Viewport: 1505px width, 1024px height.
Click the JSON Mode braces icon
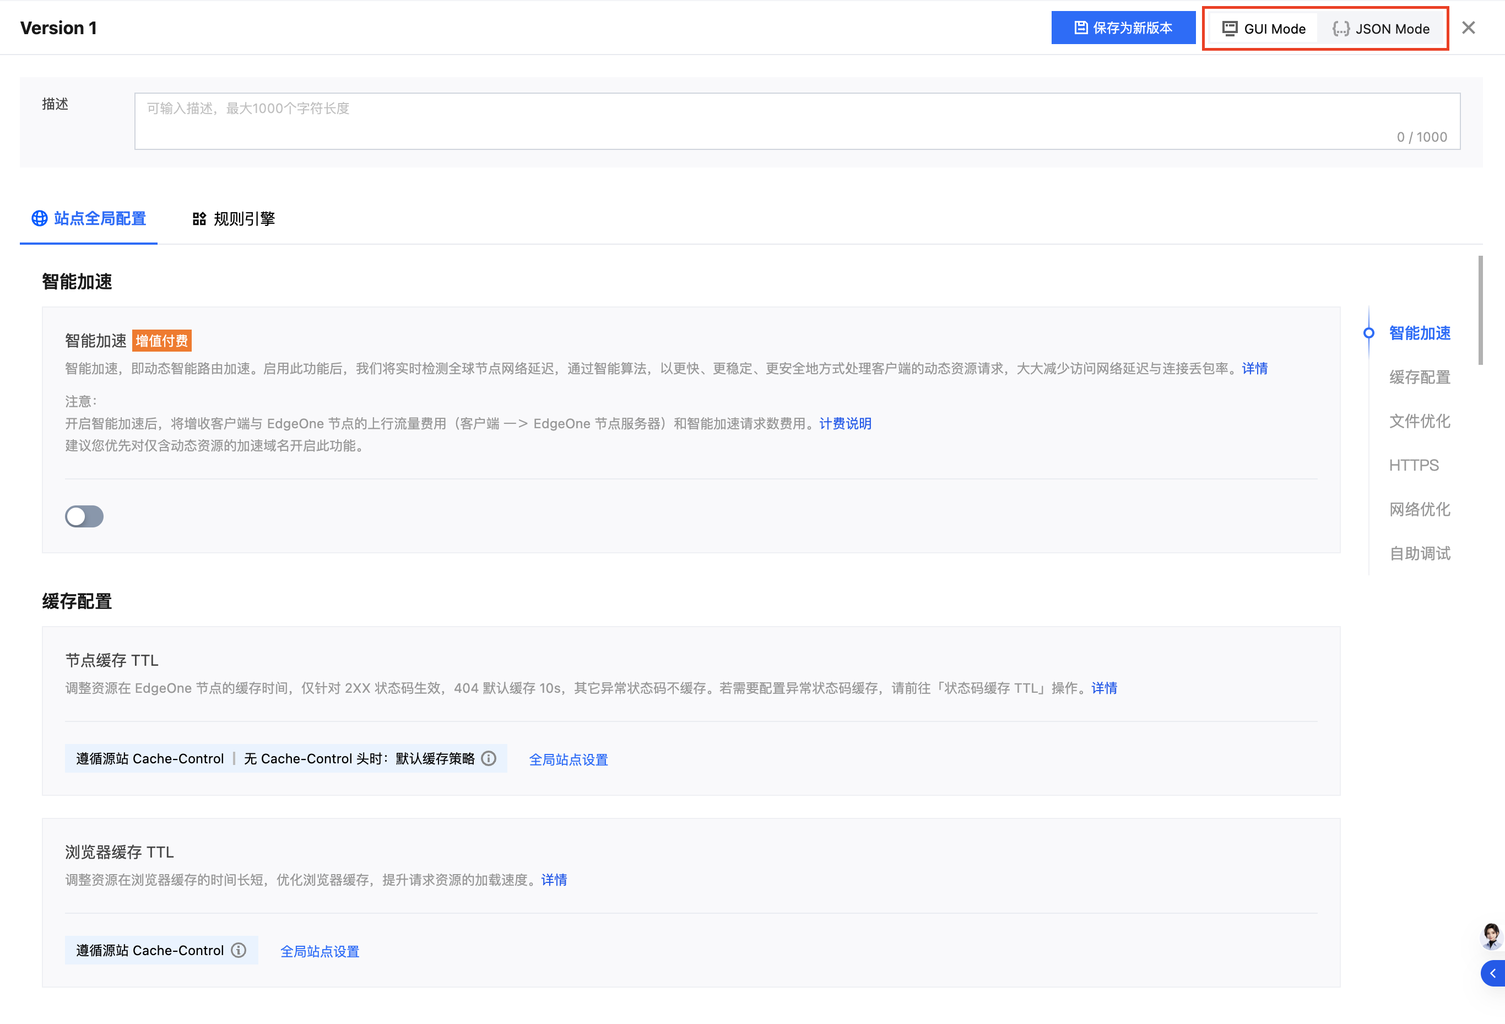pos(1340,29)
